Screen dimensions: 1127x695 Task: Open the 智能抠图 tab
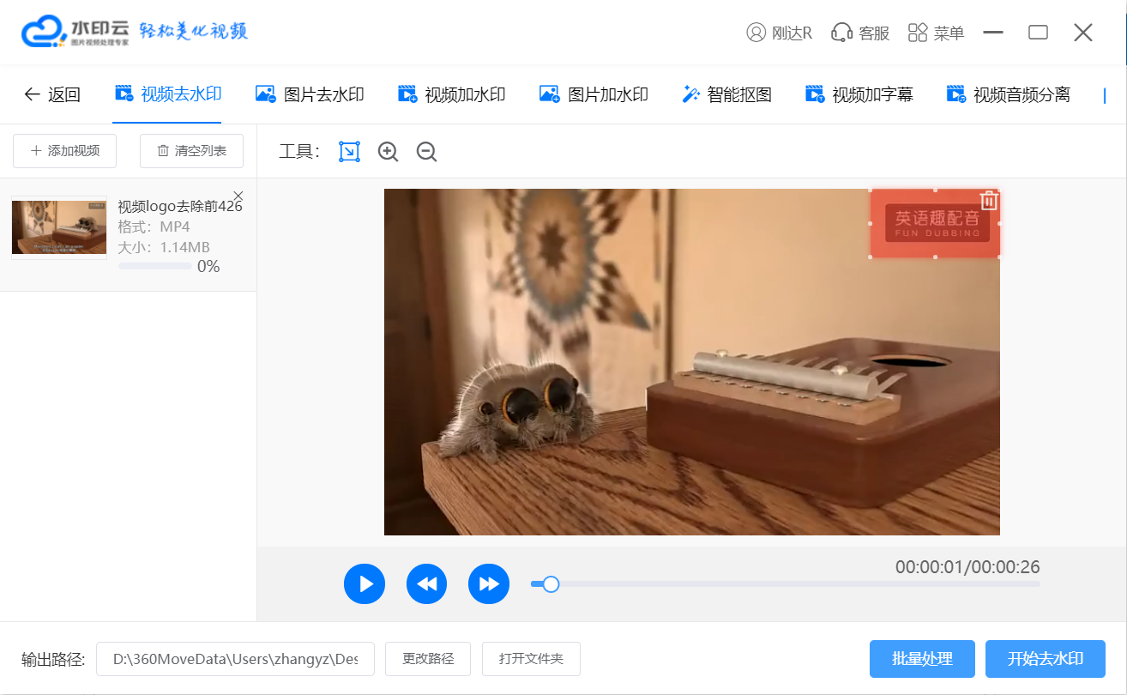(727, 94)
